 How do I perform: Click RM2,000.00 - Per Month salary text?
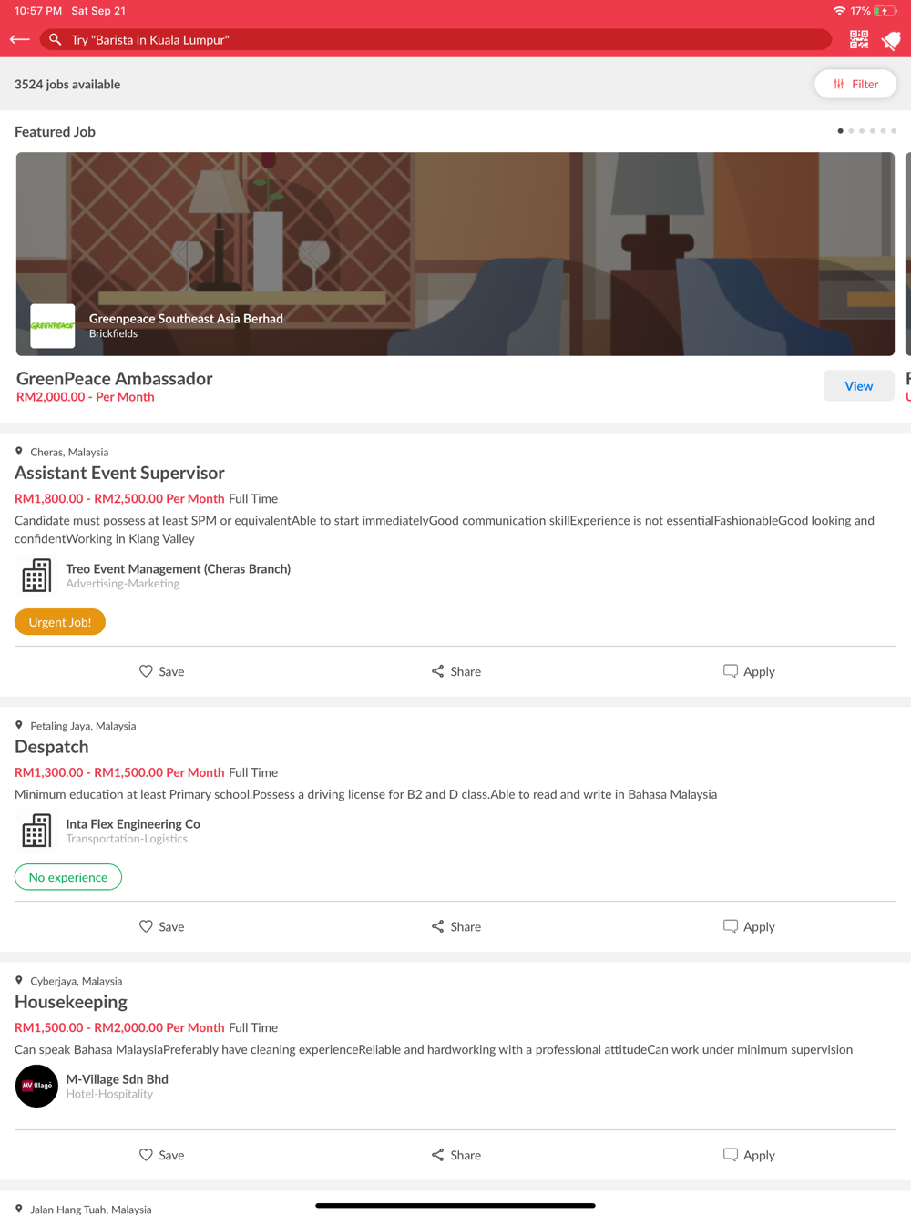[86, 397]
